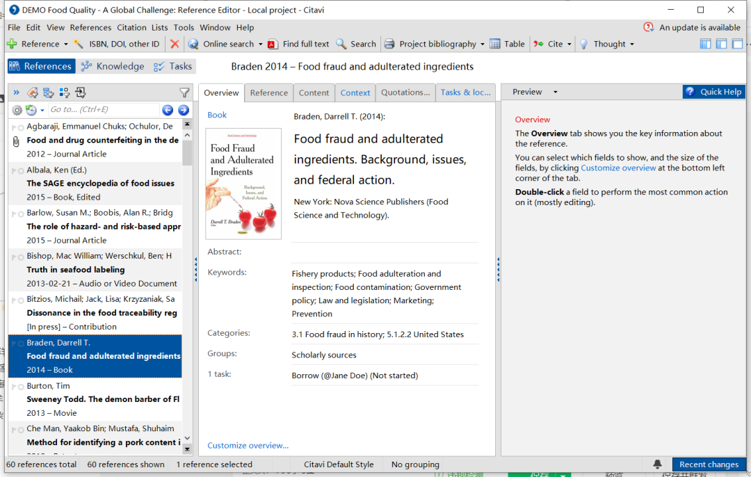This screenshot has width=751, height=477.
Task: Click the funnel filter icon
Action: [x=184, y=92]
